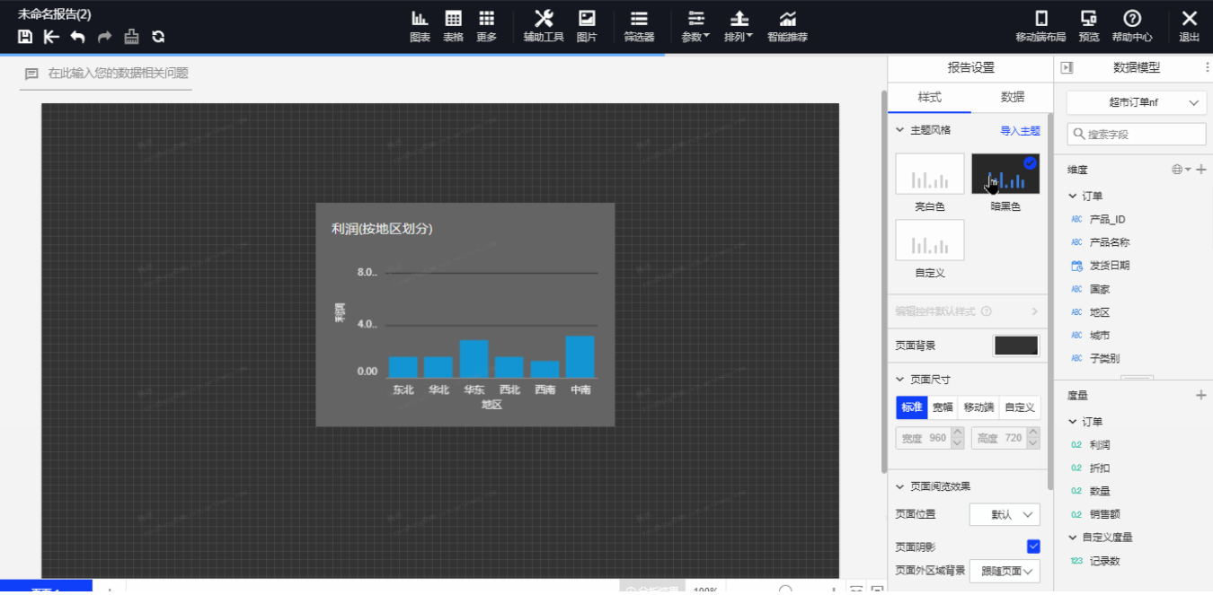1213x595 pixels.
Task: Select the 亮白色 theme thumbnail
Action: 930,174
